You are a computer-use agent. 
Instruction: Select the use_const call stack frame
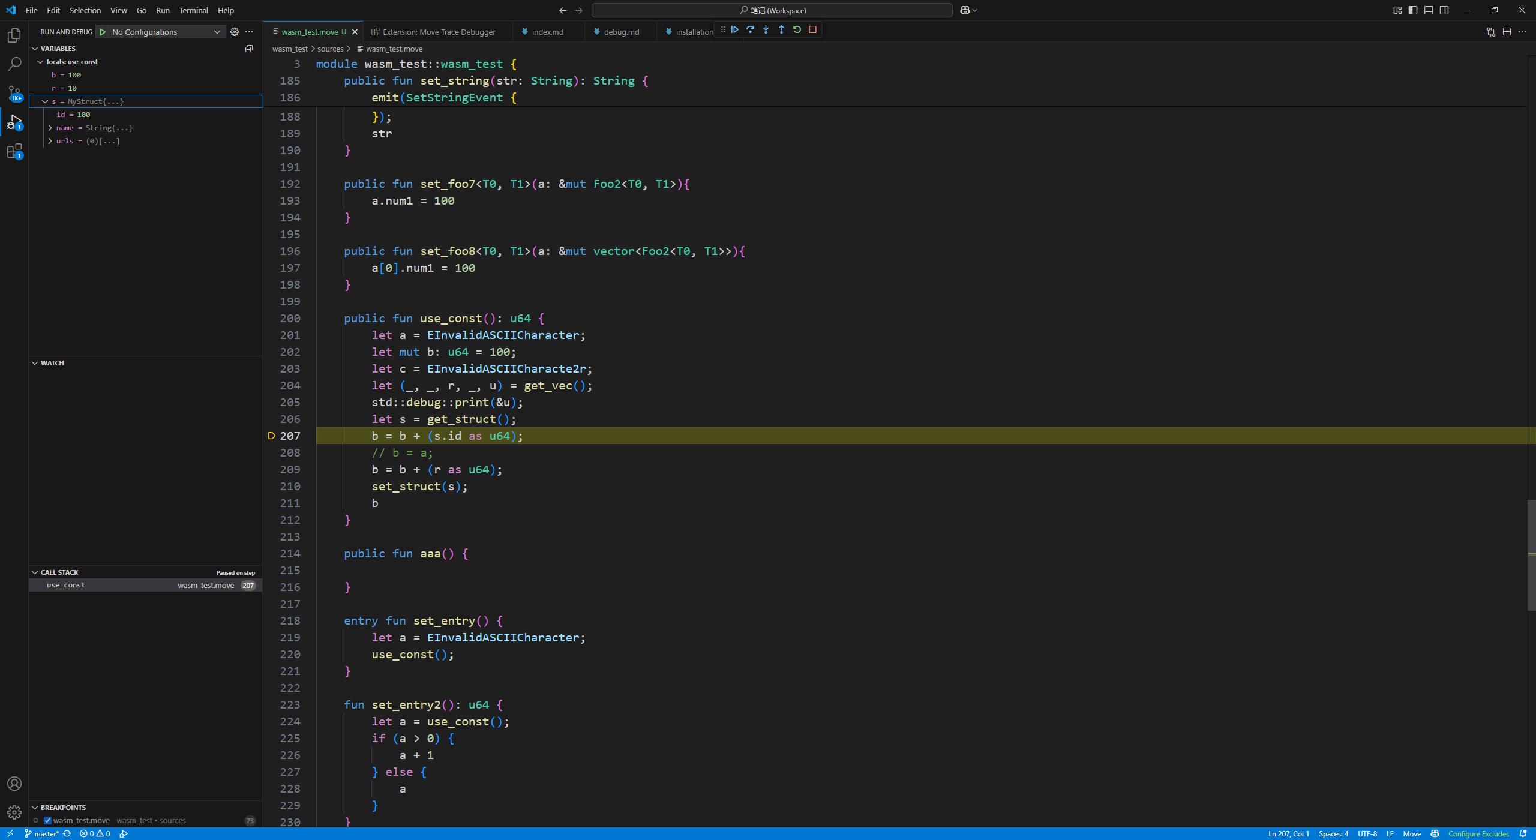[145, 585]
